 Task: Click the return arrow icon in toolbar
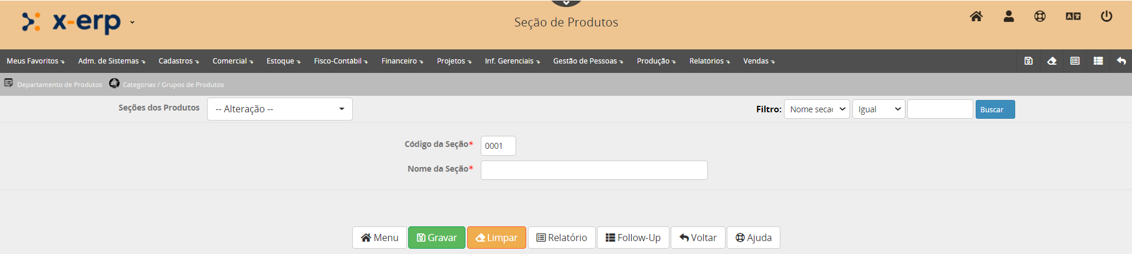point(1121,61)
